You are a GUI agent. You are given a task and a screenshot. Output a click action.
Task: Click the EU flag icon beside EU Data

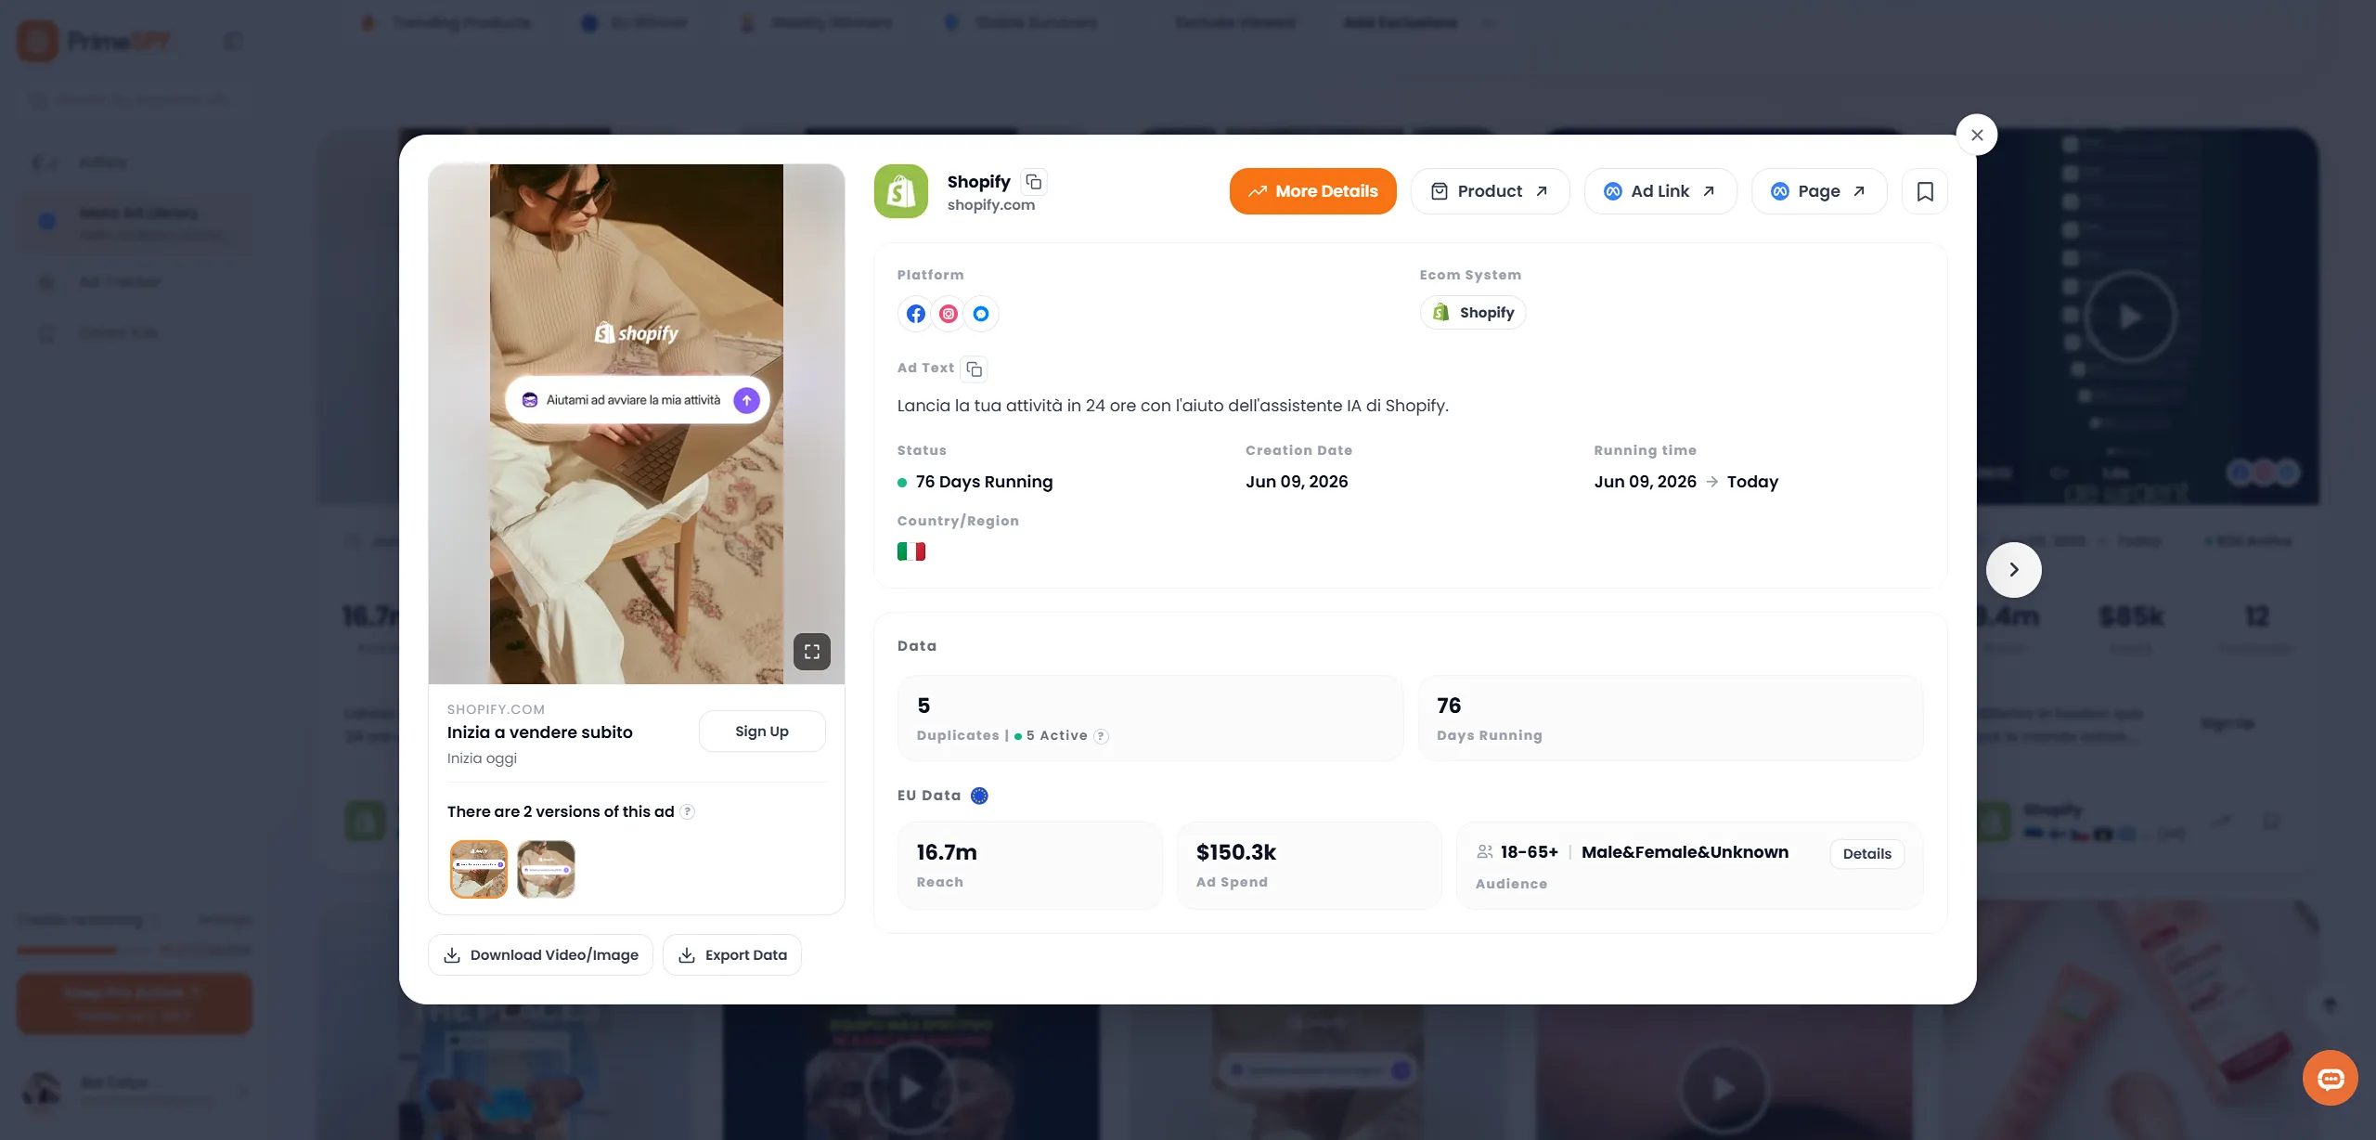pos(979,796)
